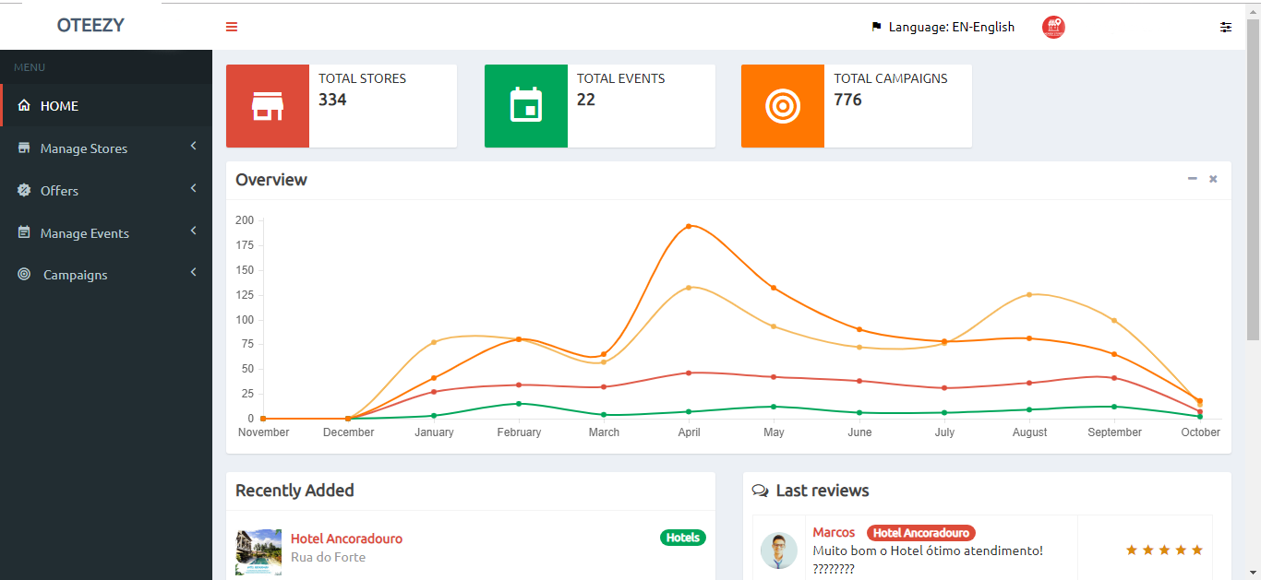This screenshot has width=1261, height=580.
Task: Collapse the Overview panel with minus button
Action: pyautogui.click(x=1193, y=179)
